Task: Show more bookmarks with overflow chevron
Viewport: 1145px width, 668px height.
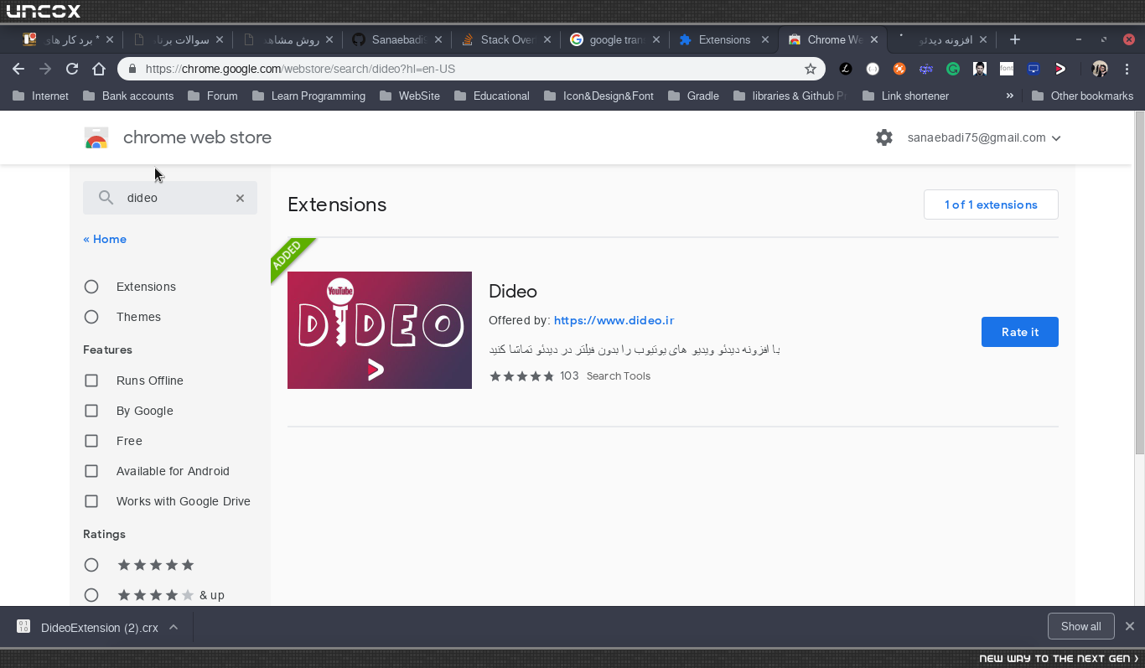Action: [x=1009, y=96]
